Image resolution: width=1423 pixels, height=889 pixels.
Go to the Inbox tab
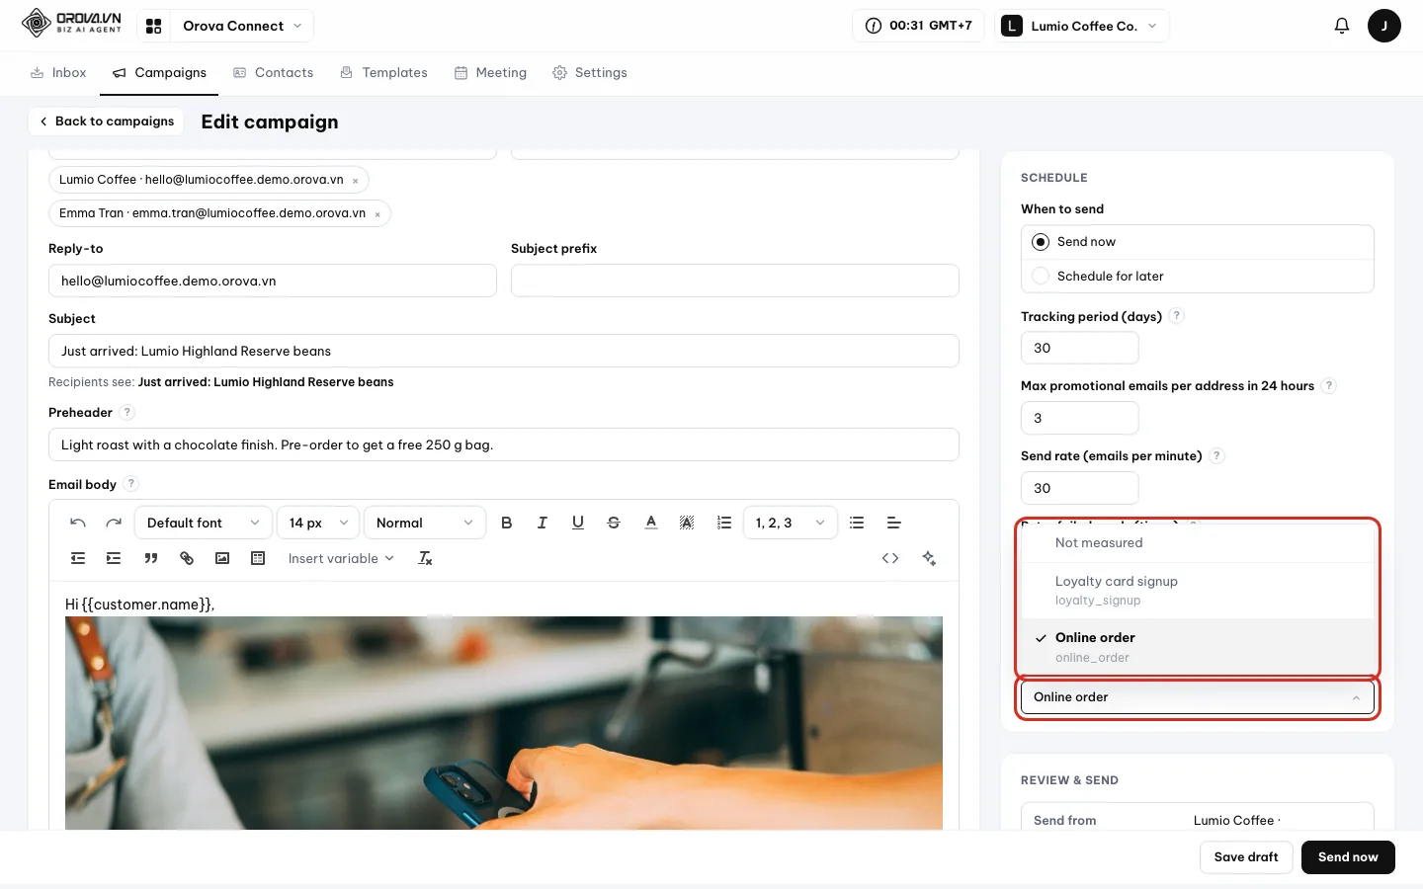point(58,73)
